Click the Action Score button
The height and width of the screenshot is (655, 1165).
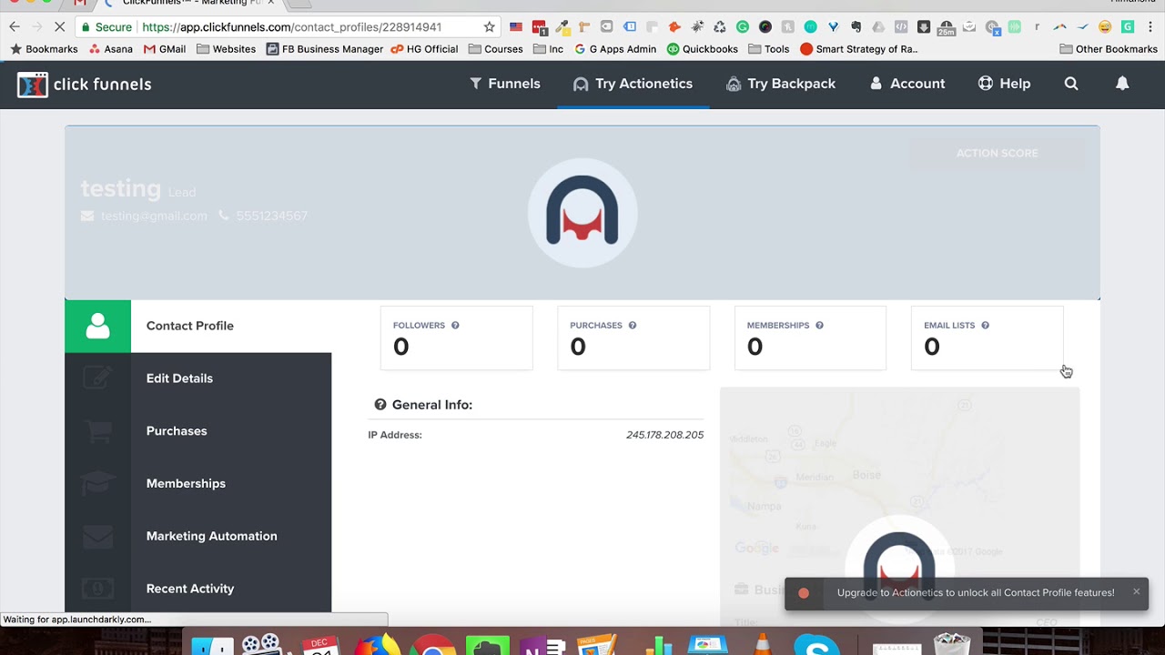[997, 153]
